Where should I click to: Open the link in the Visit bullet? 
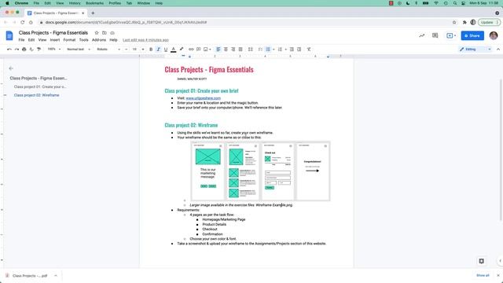(x=204, y=98)
